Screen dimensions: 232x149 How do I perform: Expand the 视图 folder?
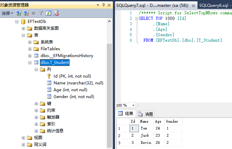[24, 138]
